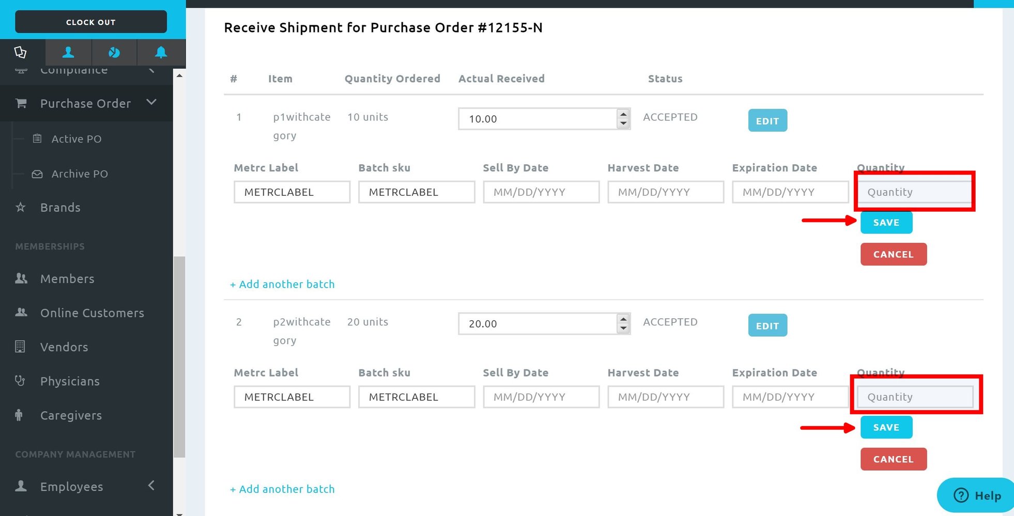The width and height of the screenshot is (1014, 516).
Task: Select Online Customers in the sidebar
Action: click(x=92, y=312)
